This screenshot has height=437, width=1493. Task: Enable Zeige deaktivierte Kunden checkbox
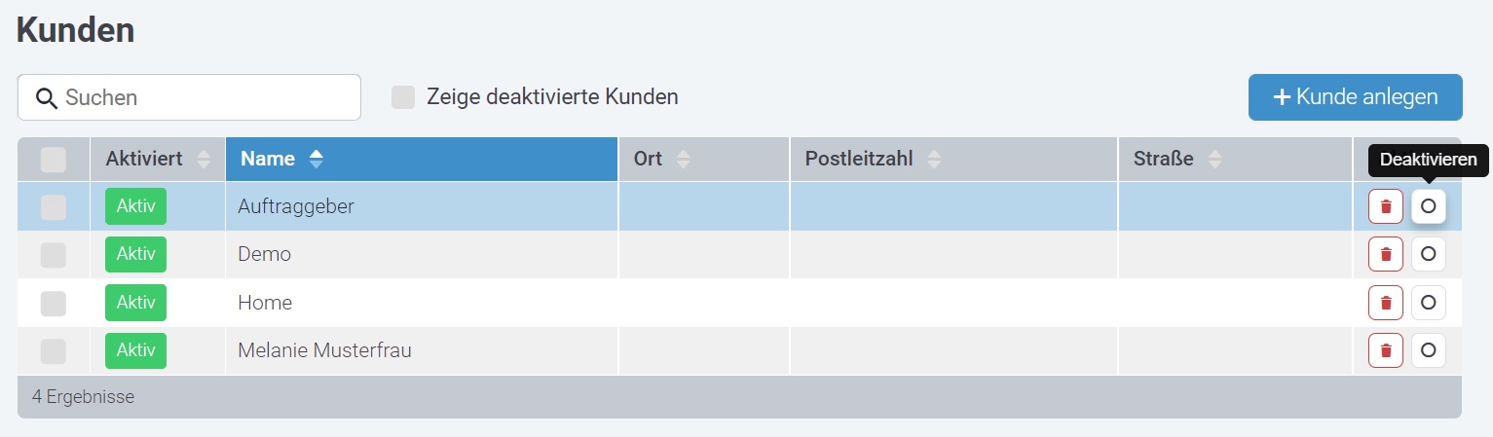tap(403, 97)
